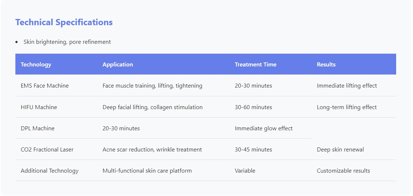Click the '30-60 minutes' treatment time
Image resolution: width=413 pixels, height=196 pixels.
coord(253,107)
